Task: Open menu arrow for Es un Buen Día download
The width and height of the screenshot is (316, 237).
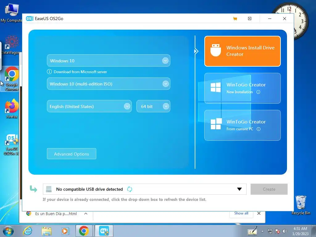Action: pyautogui.click(x=86, y=214)
